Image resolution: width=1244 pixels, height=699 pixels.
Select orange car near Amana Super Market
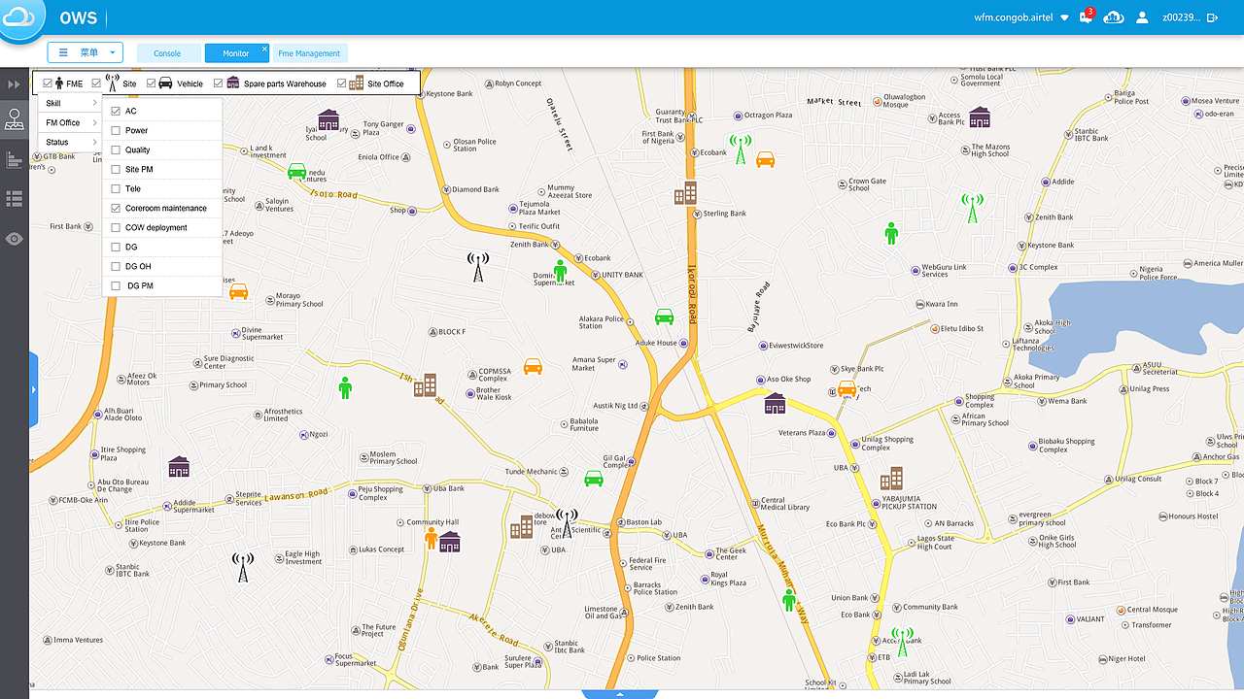[533, 366]
